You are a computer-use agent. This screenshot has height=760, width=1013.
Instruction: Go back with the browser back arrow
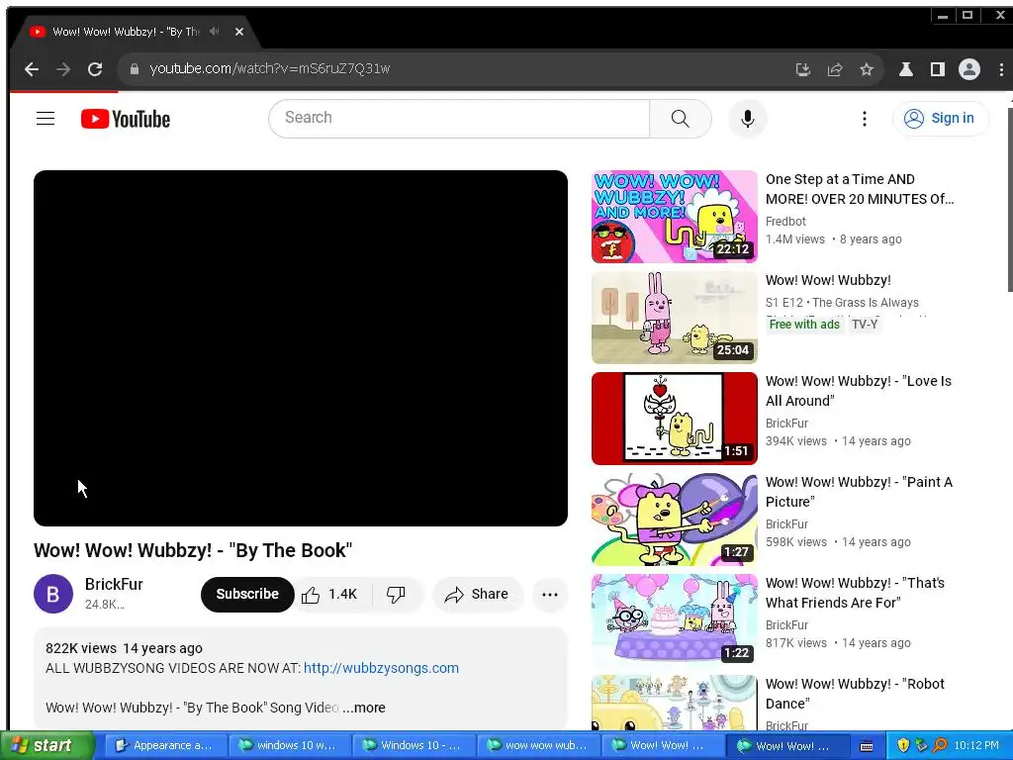click(x=32, y=69)
